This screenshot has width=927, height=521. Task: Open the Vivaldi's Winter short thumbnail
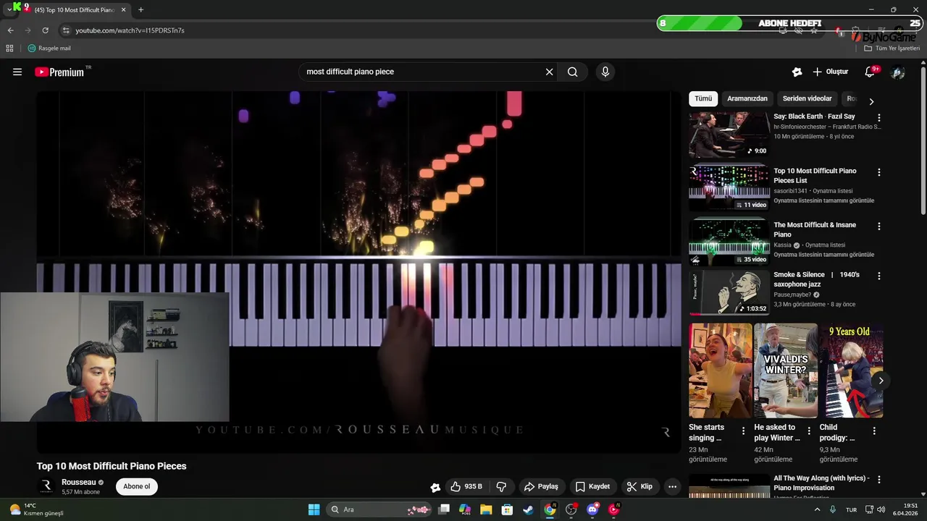point(786,370)
